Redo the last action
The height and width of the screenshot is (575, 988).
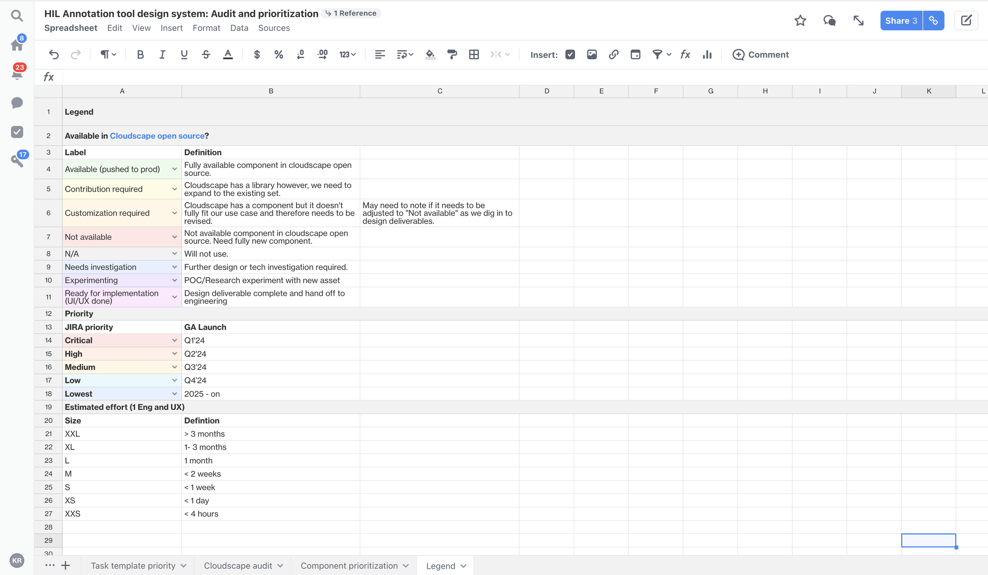click(x=75, y=55)
